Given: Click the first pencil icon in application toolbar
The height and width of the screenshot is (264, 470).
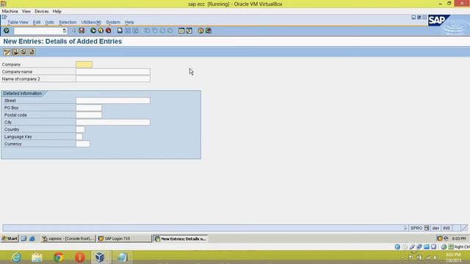Looking at the screenshot, I should [x=7, y=52].
